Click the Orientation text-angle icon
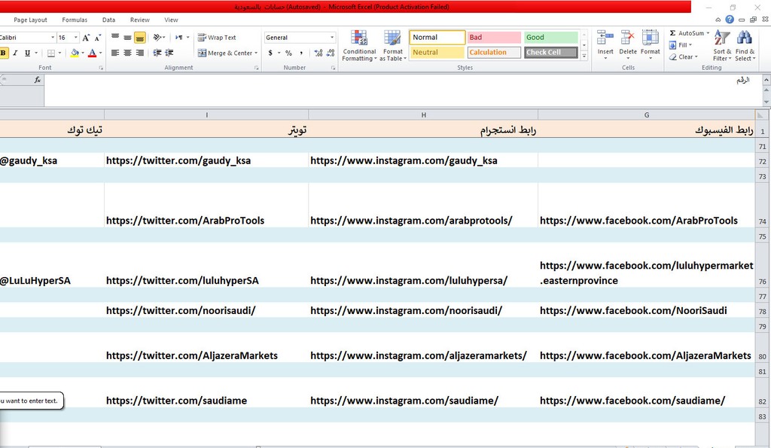 tap(157, 38)
